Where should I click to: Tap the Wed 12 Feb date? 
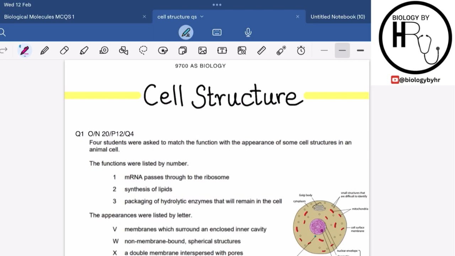(x=17, y=5)
